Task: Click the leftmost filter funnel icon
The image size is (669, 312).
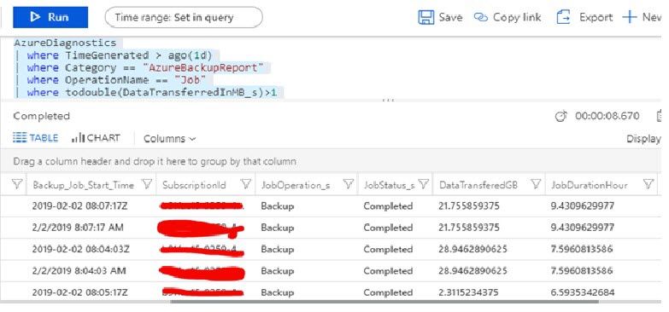Action: click(17, 184)
